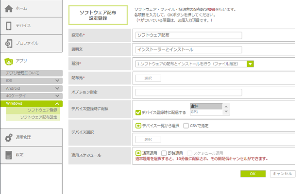Screen dimensions: 304x194
Task: Click the Device smartphone icon
Action: [9, 26]
